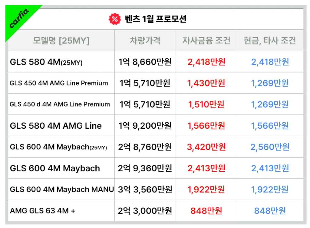This screenshot has width=310, height=228.
Task: Click the '모델명 [25MY]' column header
Action: click(x=61, y=40)
